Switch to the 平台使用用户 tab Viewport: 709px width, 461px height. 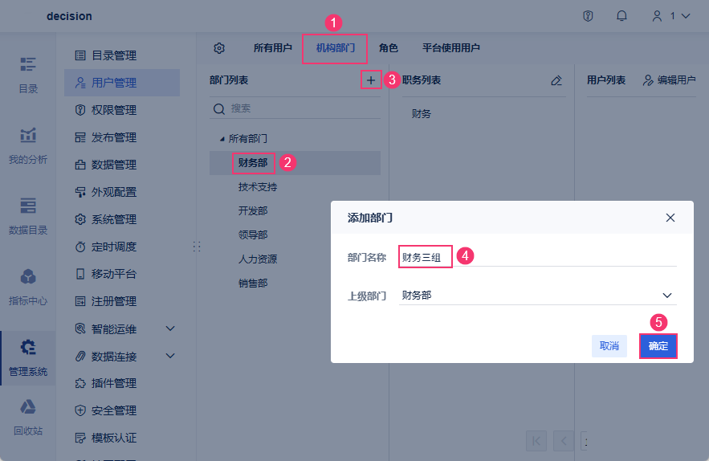(451, 48)
